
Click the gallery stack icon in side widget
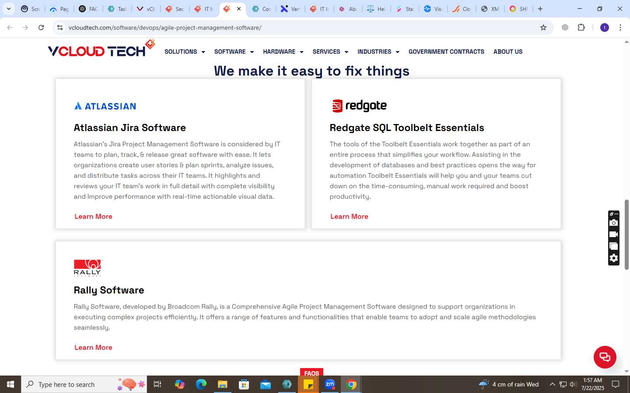614,246
